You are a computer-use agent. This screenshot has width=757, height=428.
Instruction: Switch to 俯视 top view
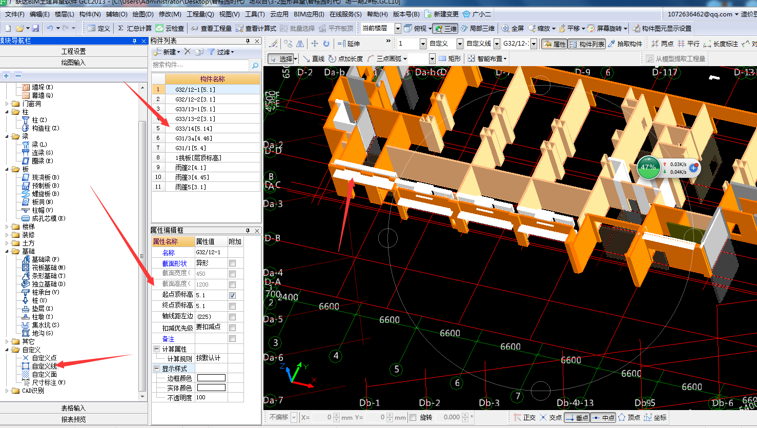416,28
